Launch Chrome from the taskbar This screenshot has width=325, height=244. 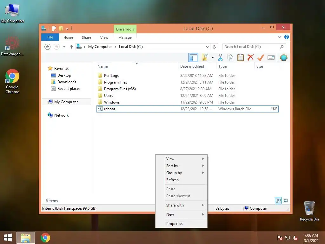click(45, 238)
